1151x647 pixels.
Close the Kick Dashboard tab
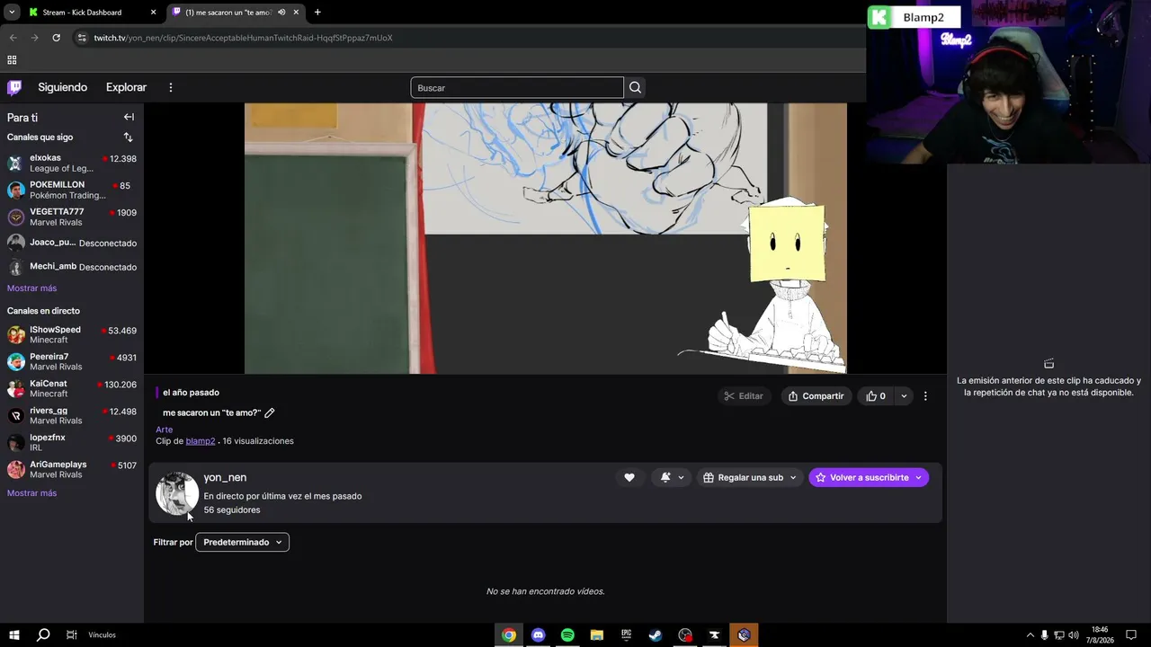tap(153, 13)
